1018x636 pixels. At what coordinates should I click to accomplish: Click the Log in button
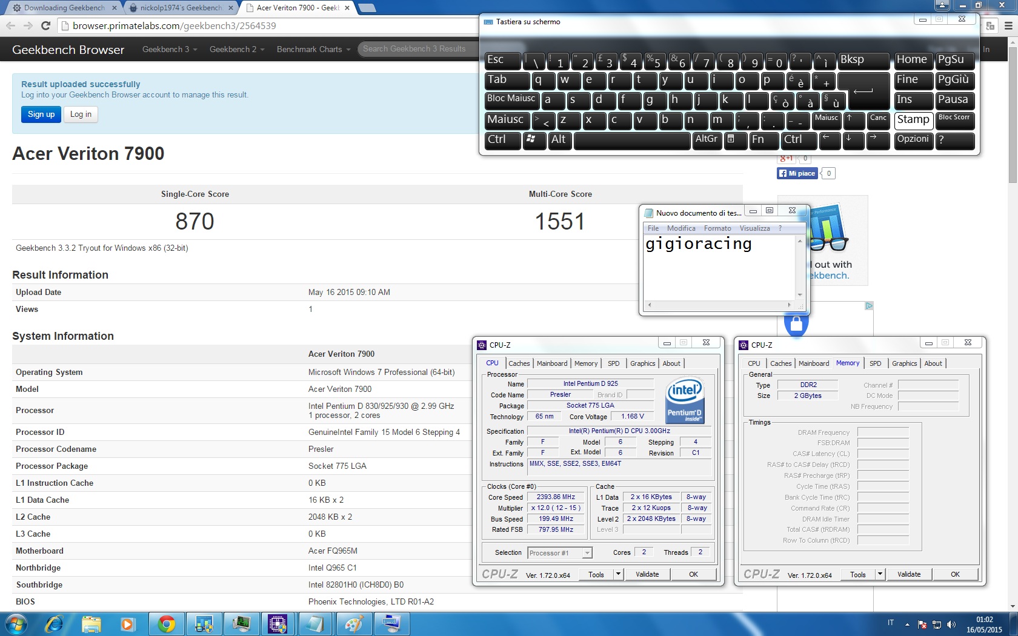coord(81,114)
